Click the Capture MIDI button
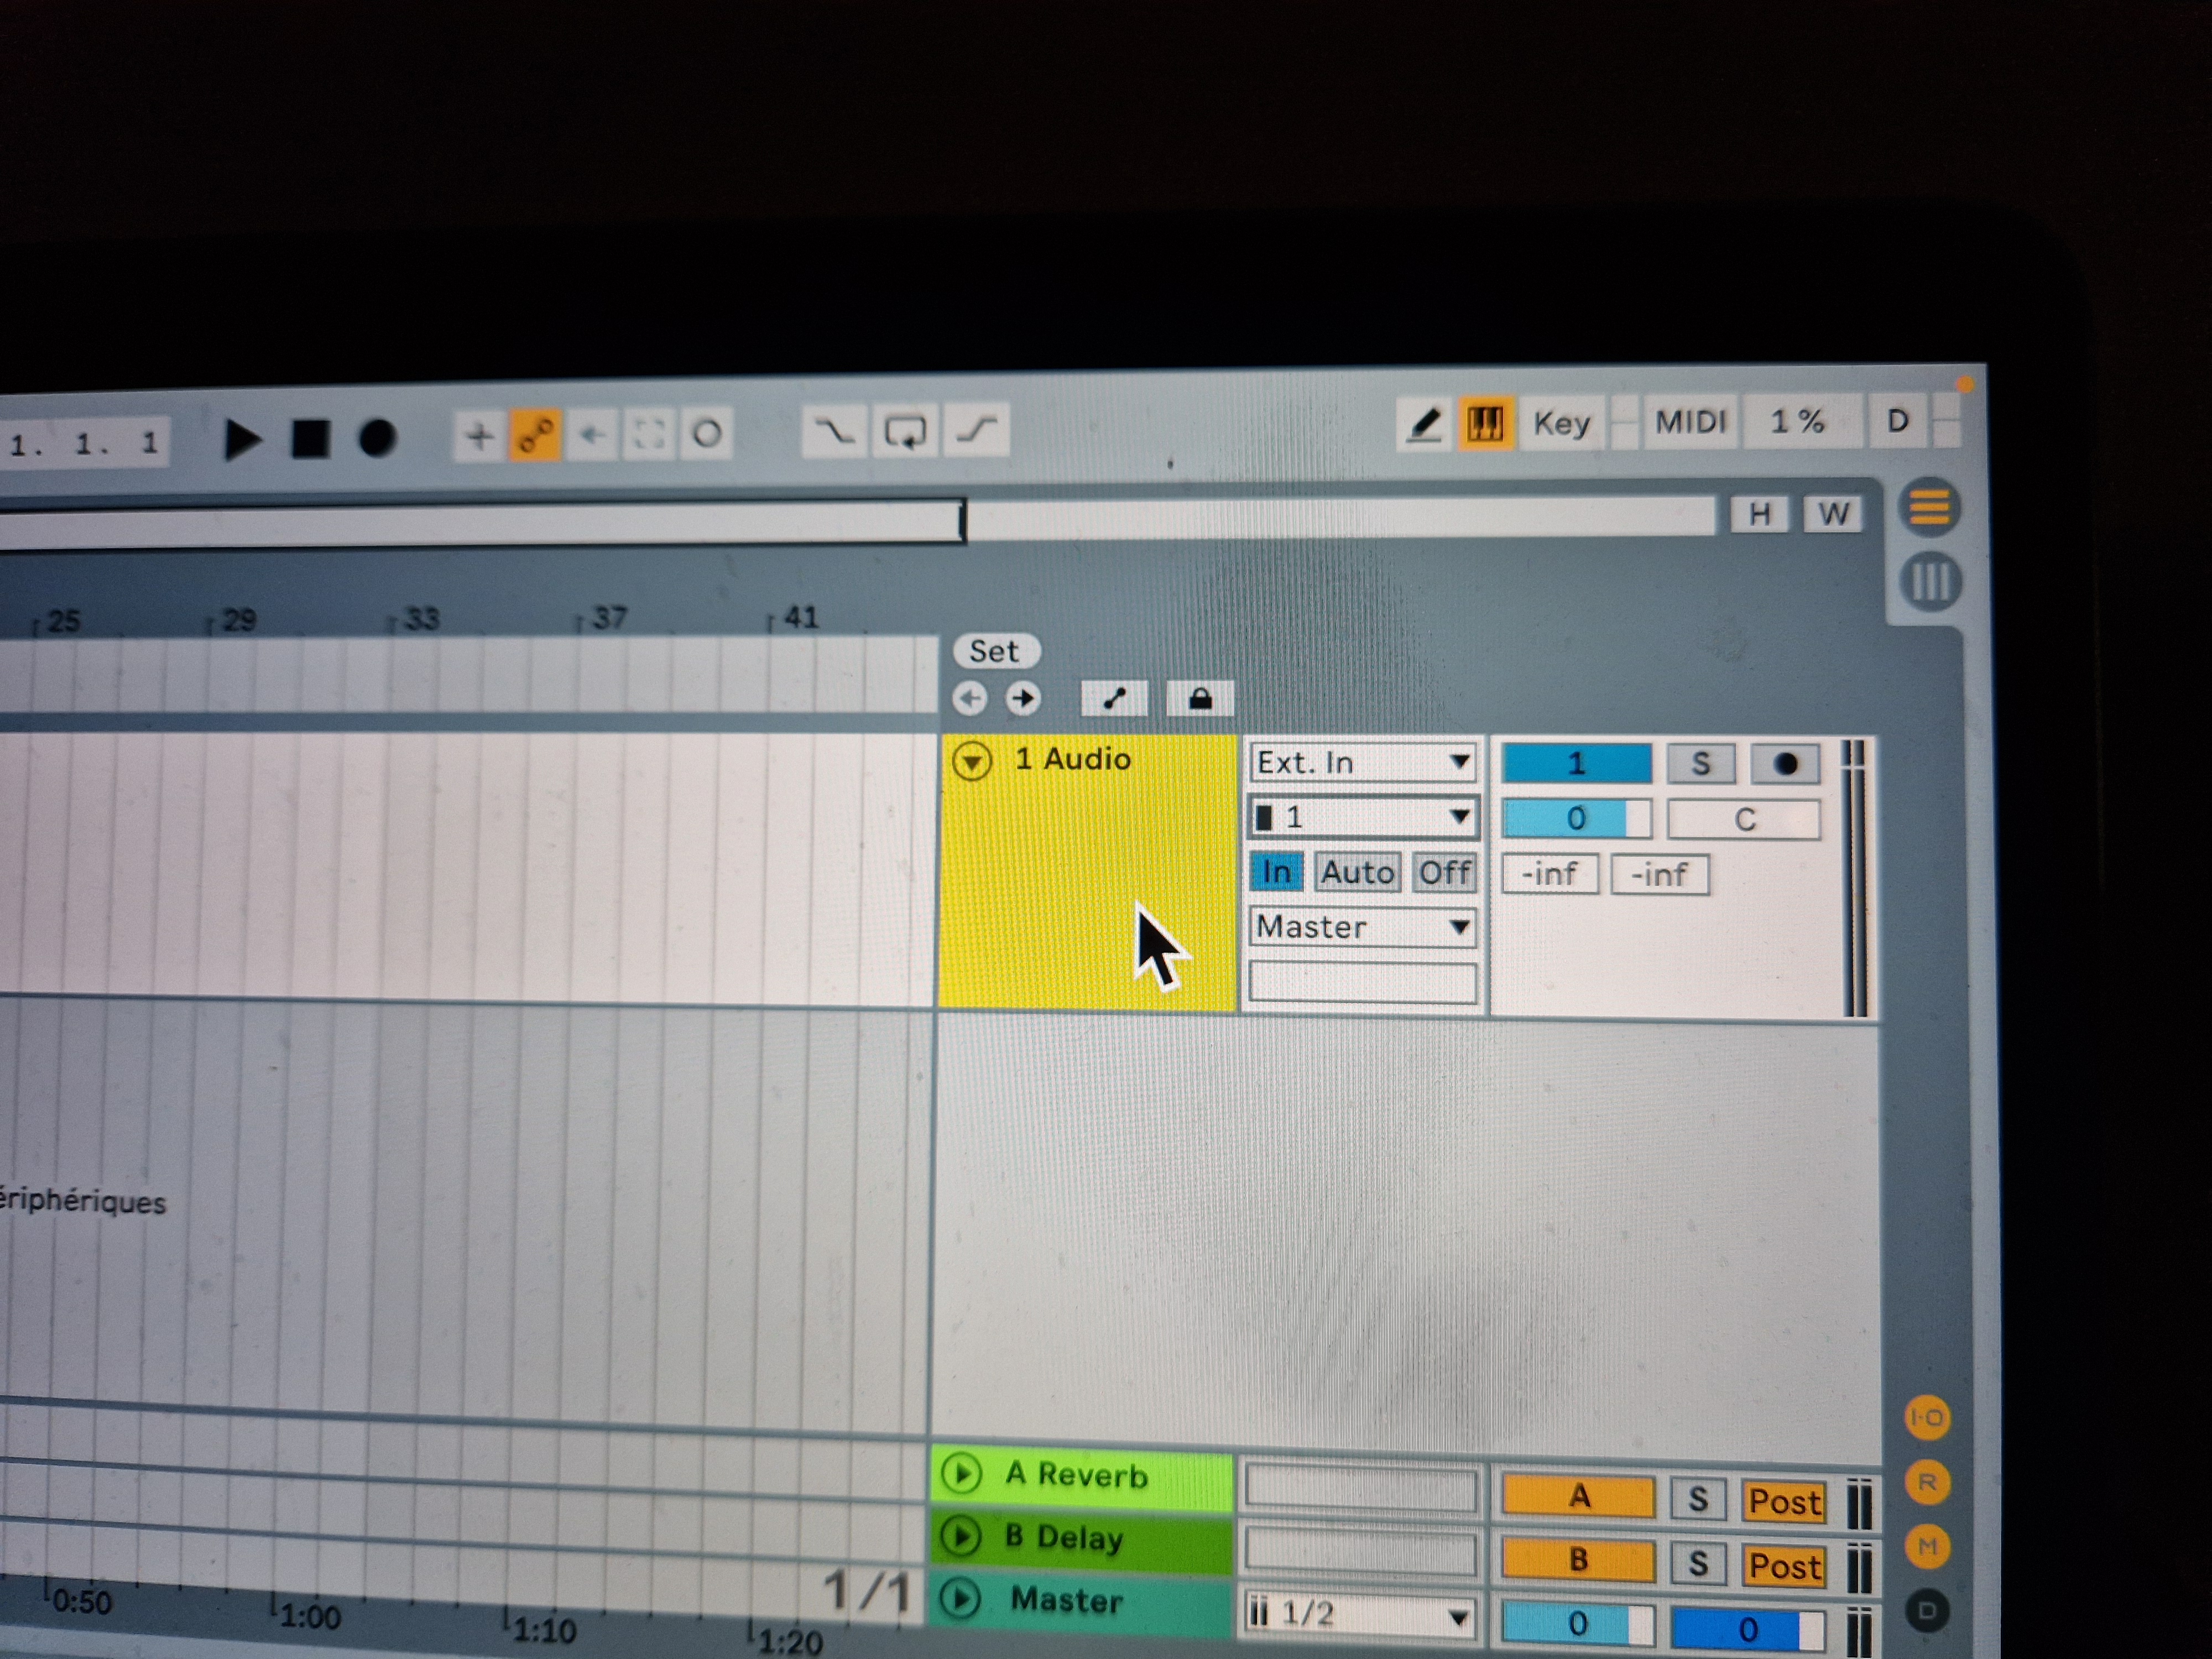 [x=648, y=434]
